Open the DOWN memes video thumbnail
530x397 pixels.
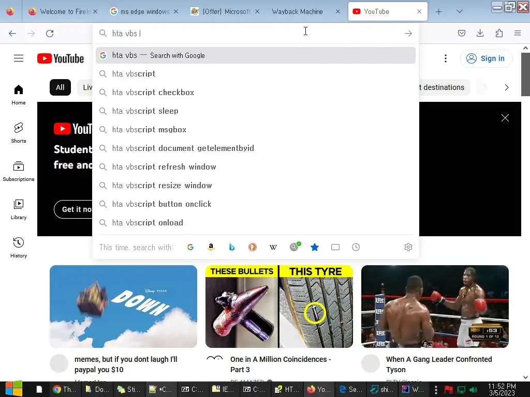(123, 307)
